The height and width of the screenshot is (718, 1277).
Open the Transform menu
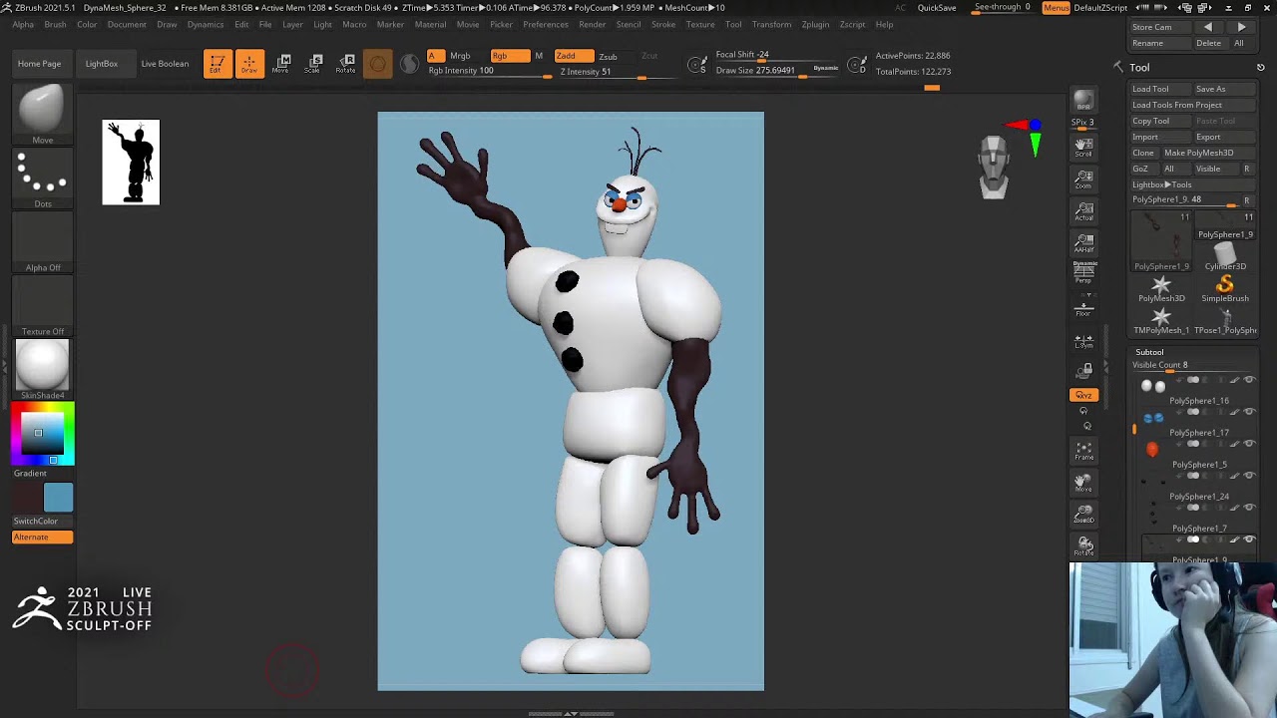pos(771,25)
